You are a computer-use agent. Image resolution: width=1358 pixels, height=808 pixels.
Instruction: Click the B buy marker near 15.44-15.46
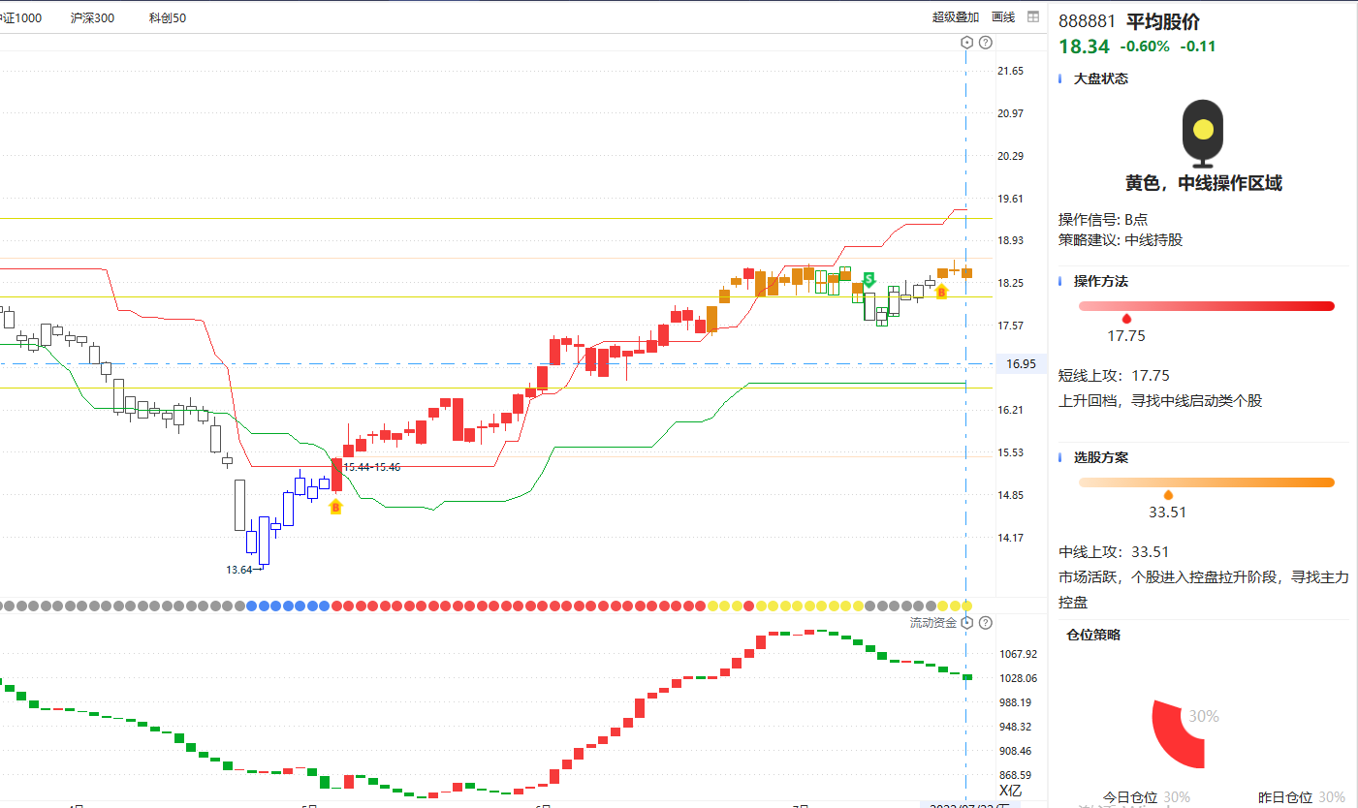(x=336, y=506)
